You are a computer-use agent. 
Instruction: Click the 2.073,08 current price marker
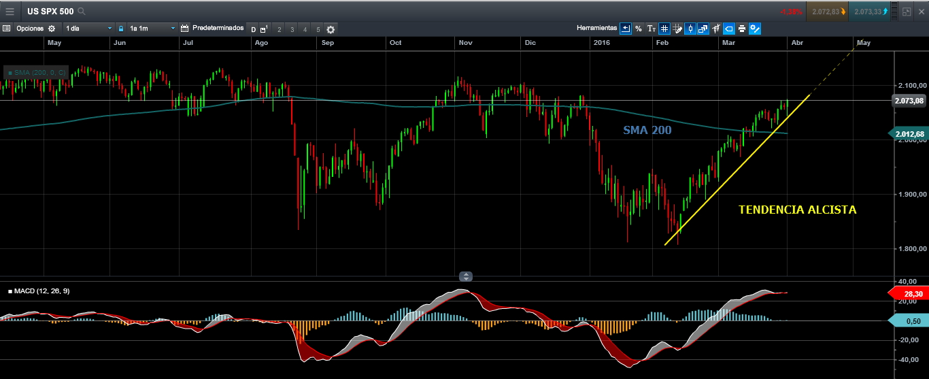(x=910, y=101)
